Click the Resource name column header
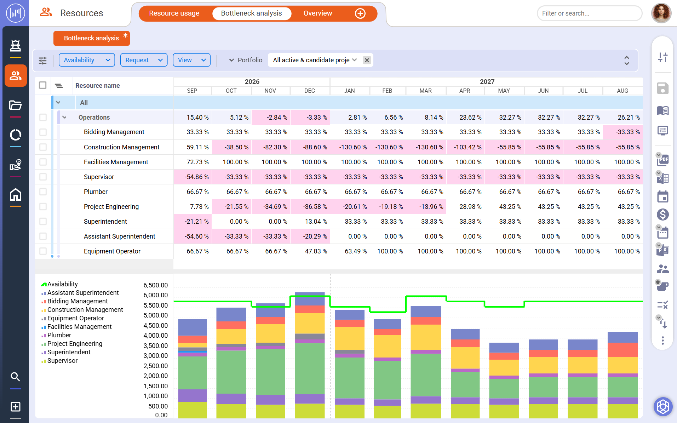Screen dimensions: 677x423 98,86
